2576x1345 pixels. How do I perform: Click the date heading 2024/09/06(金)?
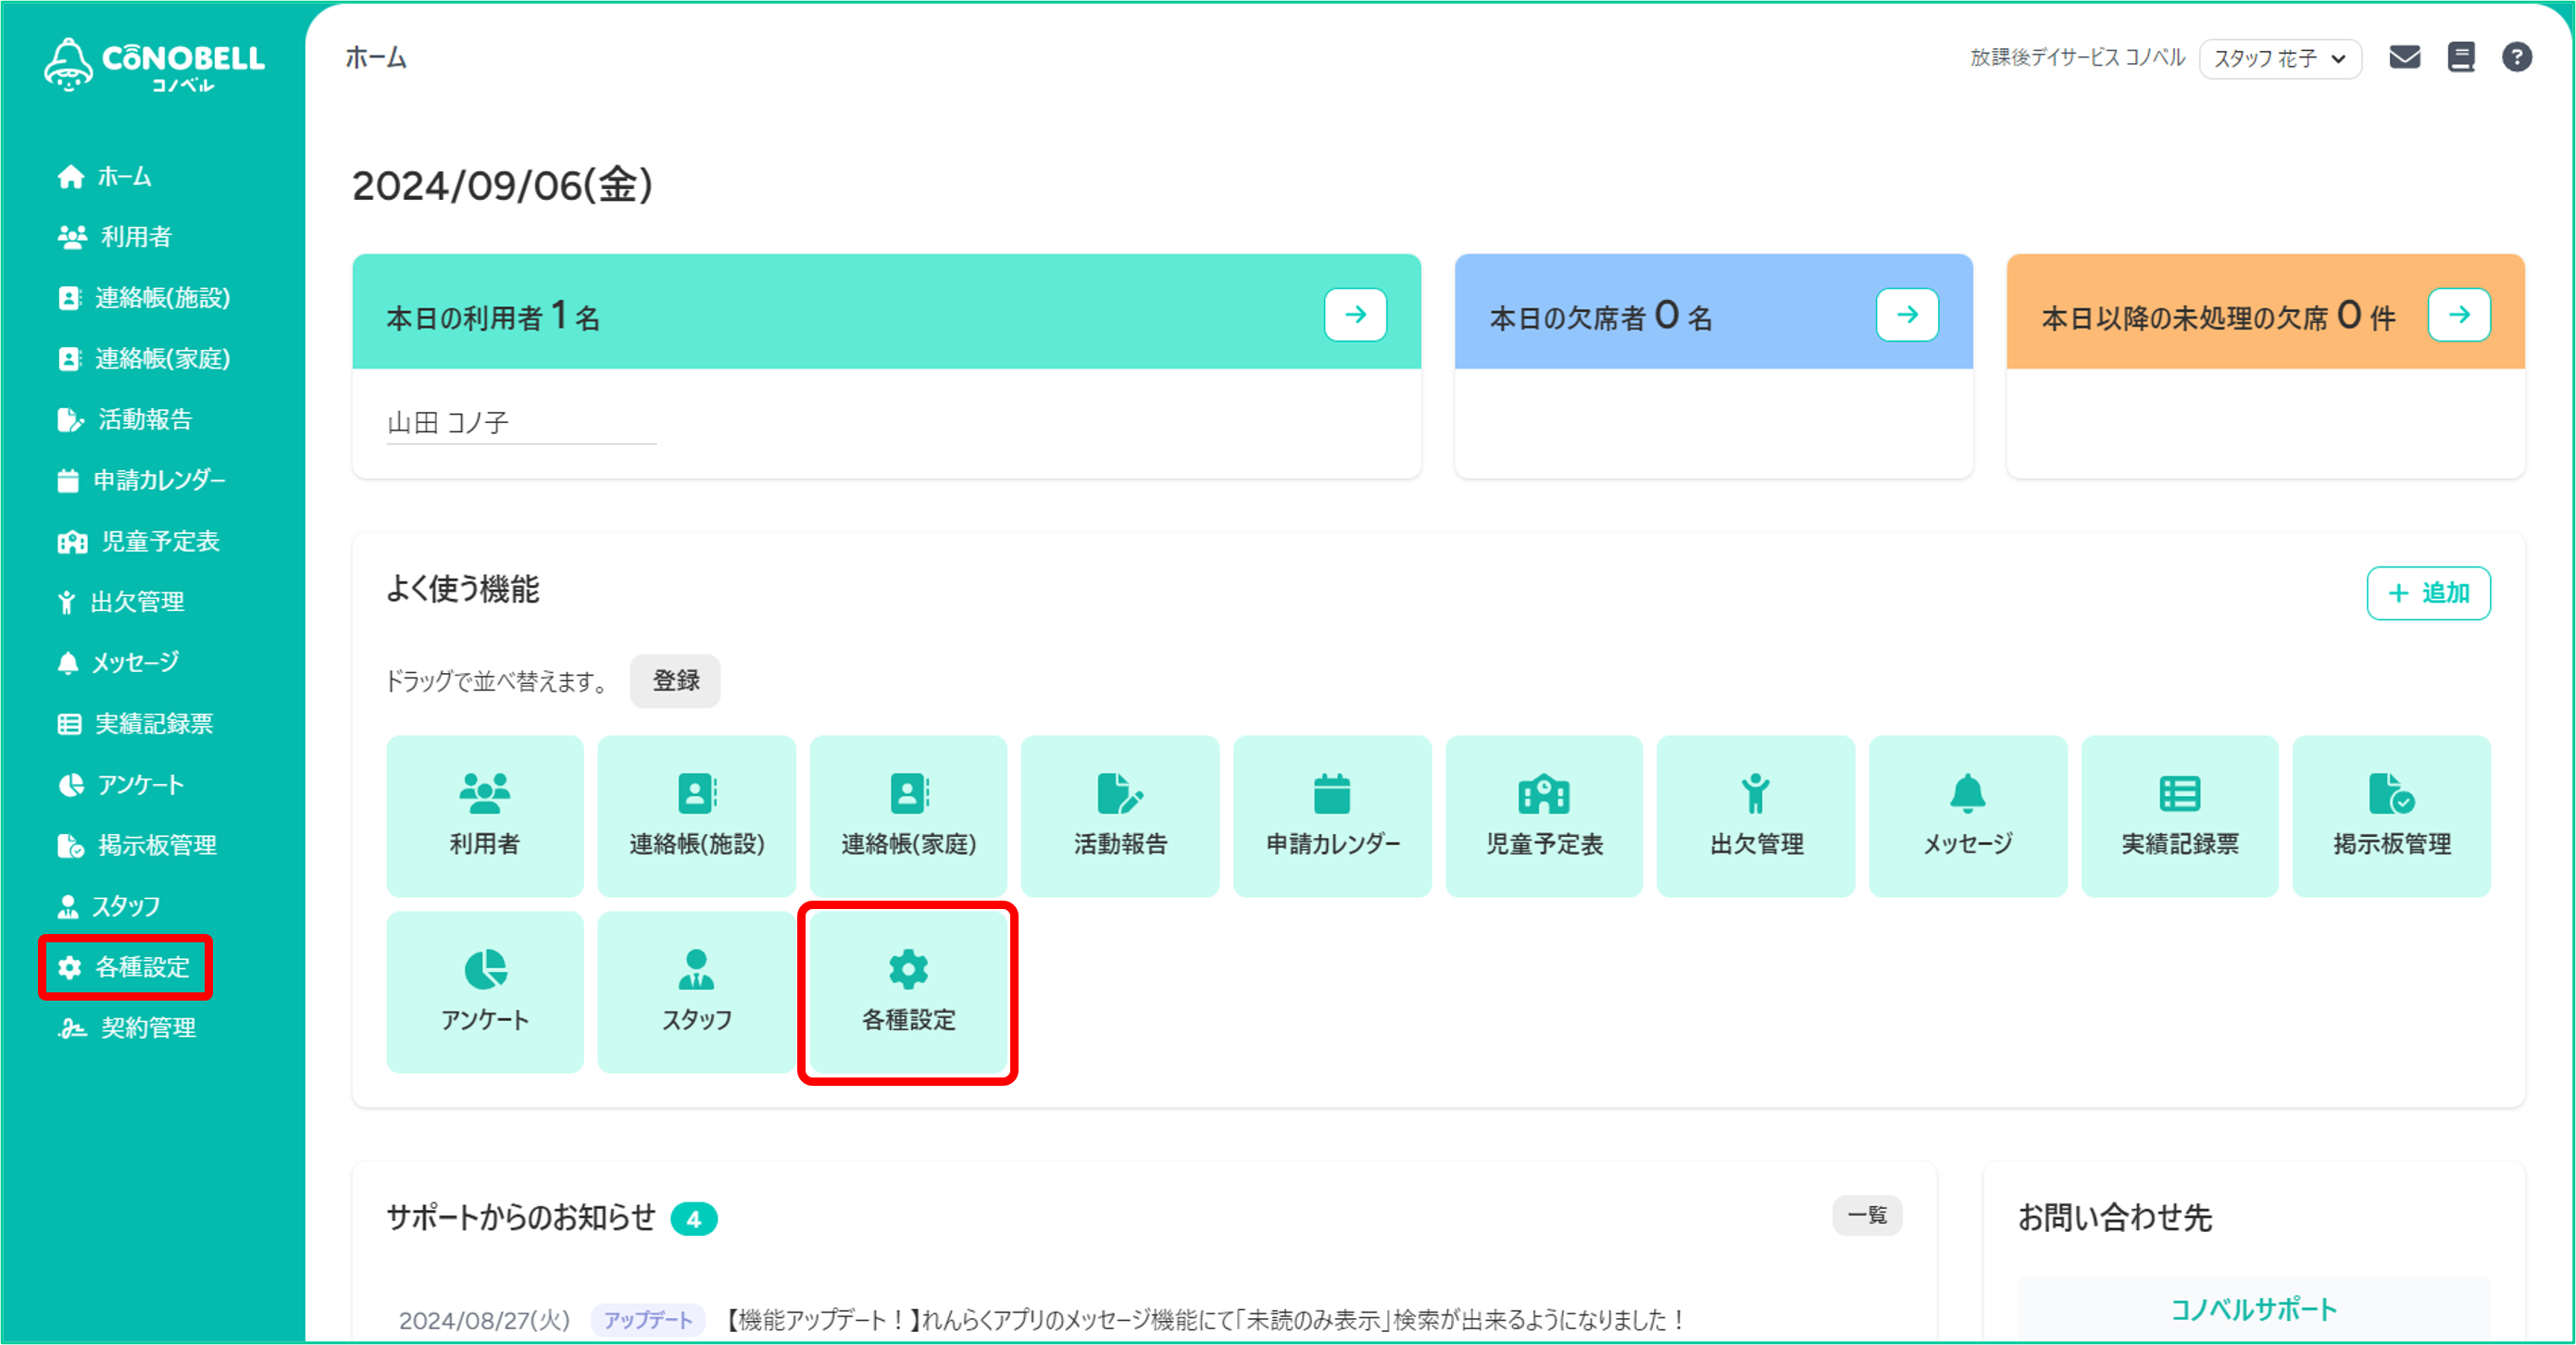tap(502, 186)
